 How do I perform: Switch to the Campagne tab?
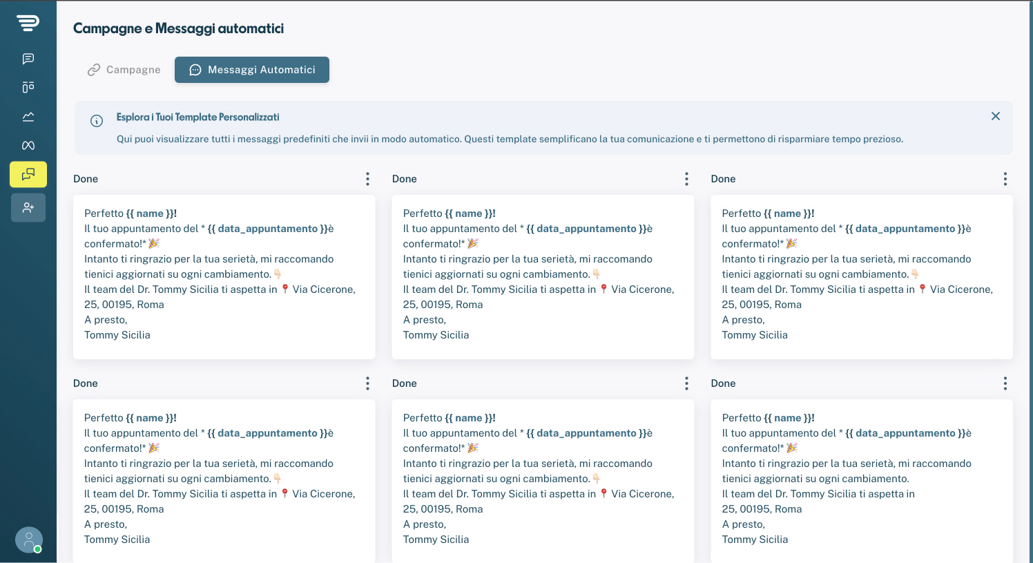pos(124,70)
